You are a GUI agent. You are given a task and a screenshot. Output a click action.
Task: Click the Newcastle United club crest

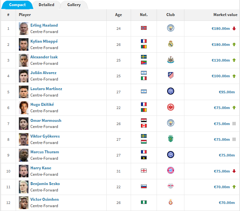click(171, 60)
